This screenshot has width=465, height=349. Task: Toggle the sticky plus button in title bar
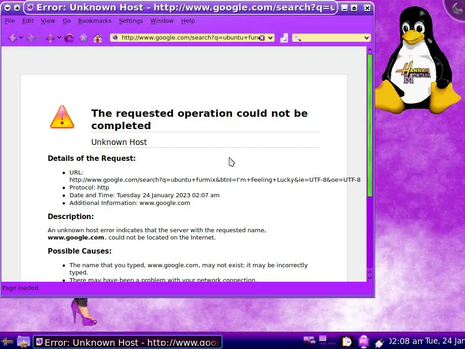[x=17, y=8]
